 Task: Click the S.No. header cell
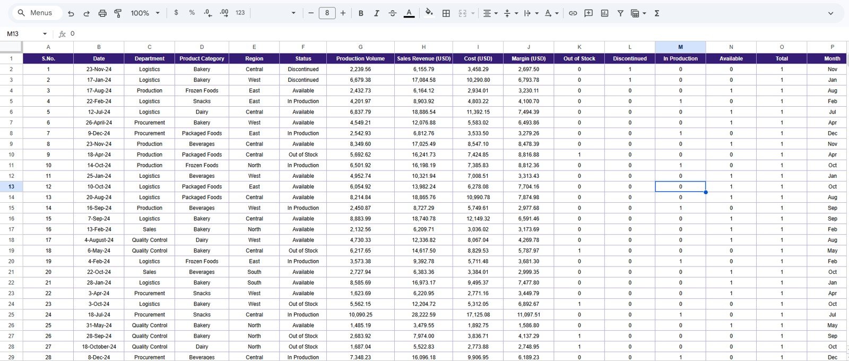point(48,58)
